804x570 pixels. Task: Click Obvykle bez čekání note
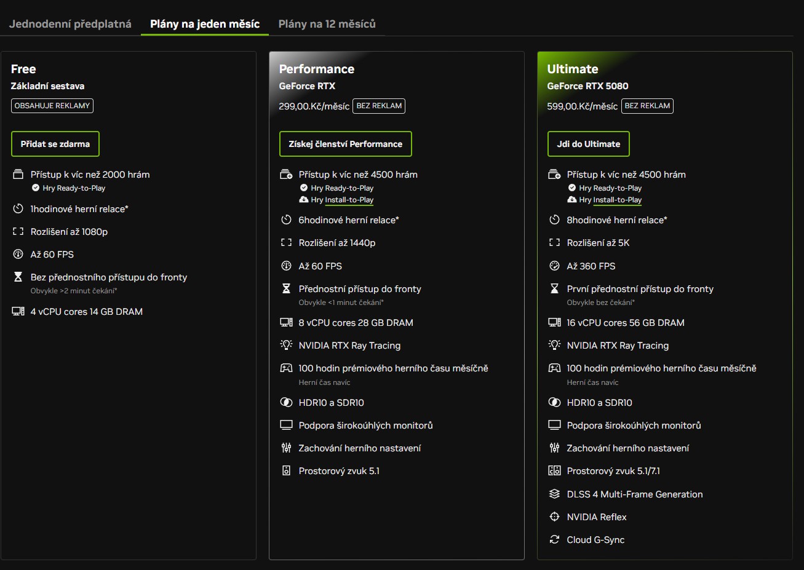(601, 303)
